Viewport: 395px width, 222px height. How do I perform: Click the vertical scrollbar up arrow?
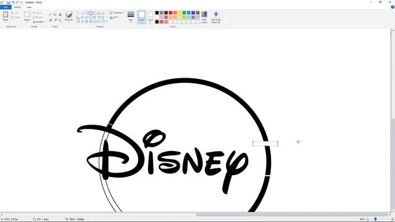[393, 30]
